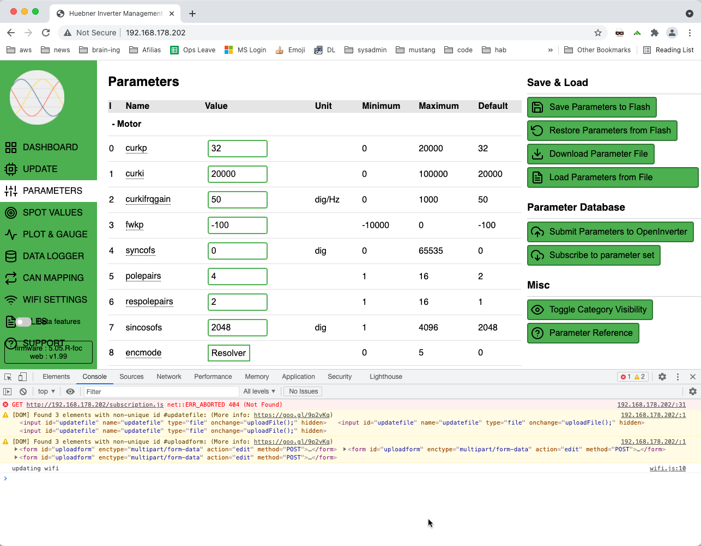Click the curkp value input field

[x=238, y=149]
